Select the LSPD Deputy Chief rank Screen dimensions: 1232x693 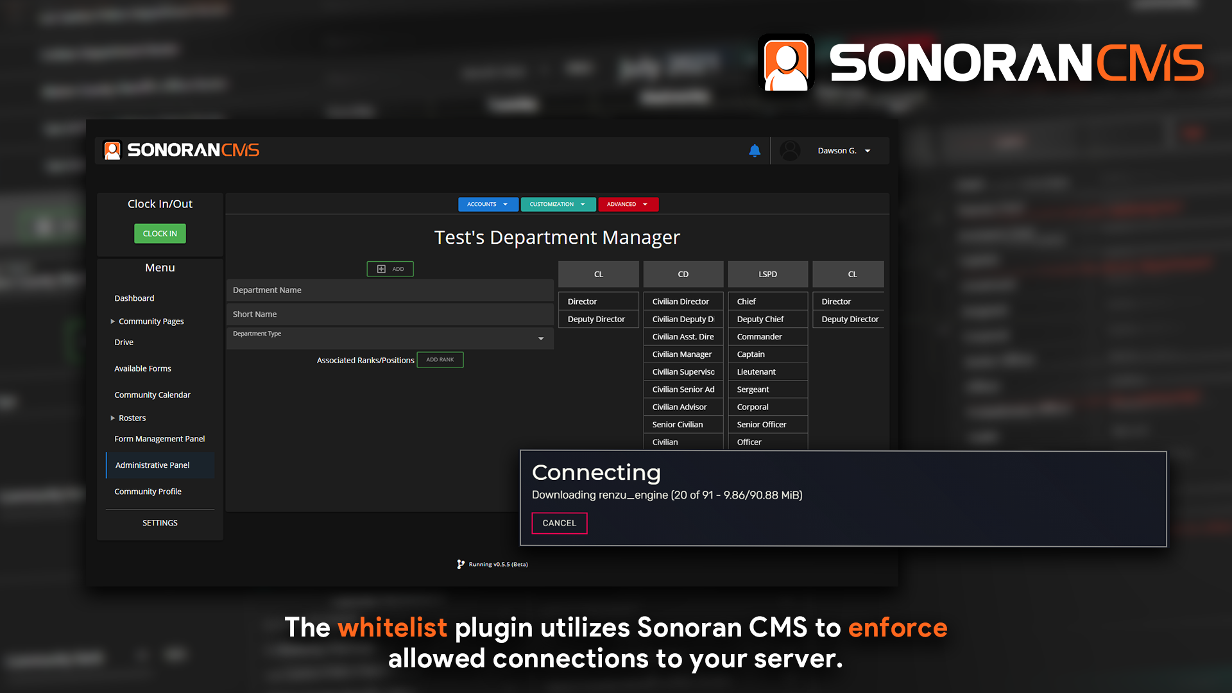click(x=768, y=319)
